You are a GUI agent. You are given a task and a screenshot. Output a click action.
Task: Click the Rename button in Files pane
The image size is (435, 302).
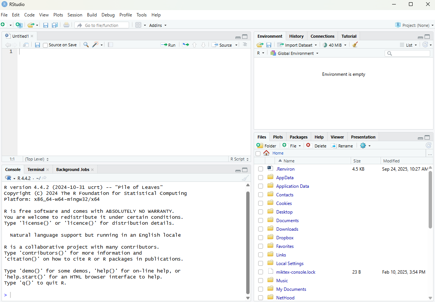342,146
